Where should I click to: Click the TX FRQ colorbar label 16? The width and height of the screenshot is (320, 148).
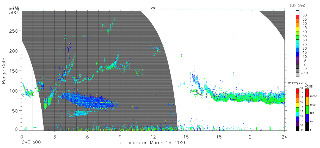[301, 97]
